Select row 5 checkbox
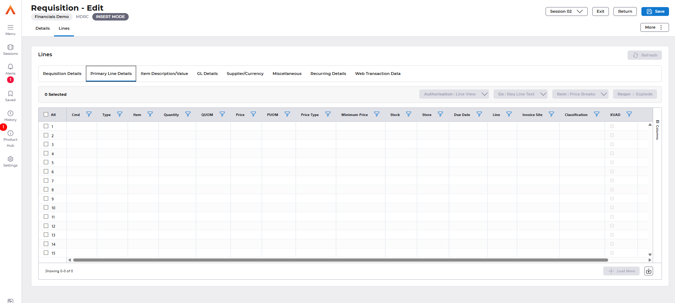This screenshot has width=675, height=303. point(46,162)
